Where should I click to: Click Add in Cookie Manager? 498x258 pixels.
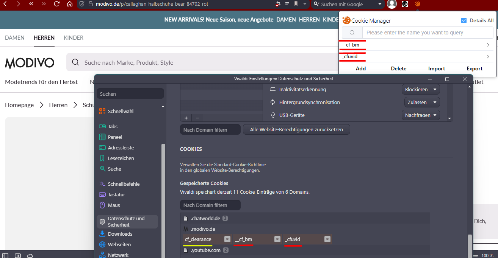click(x=361, y=68)
